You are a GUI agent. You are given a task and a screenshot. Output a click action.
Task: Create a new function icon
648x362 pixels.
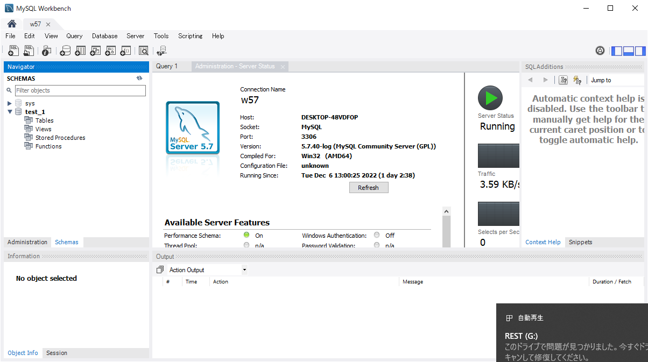(x=125, y=51)
